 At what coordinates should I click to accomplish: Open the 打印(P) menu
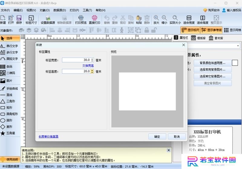74,10
